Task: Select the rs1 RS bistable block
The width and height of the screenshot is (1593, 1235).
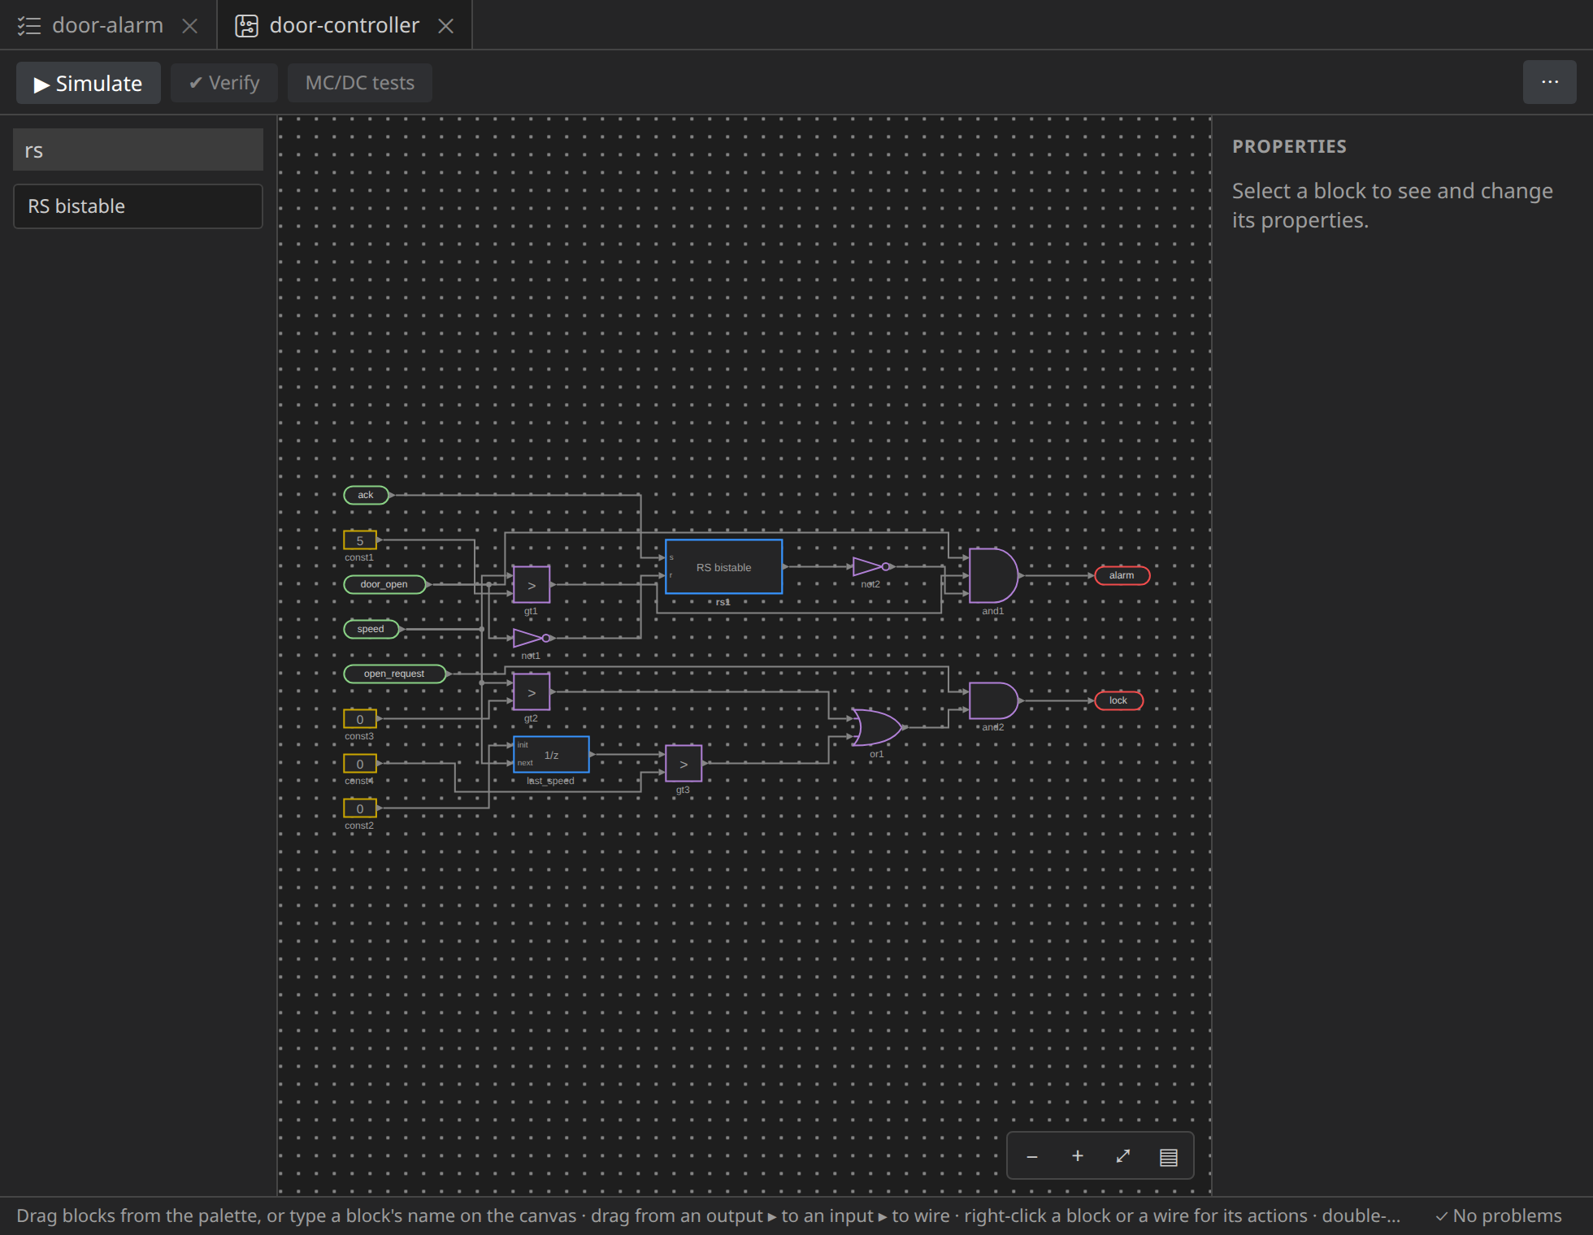Action: (x=724, y=567)
